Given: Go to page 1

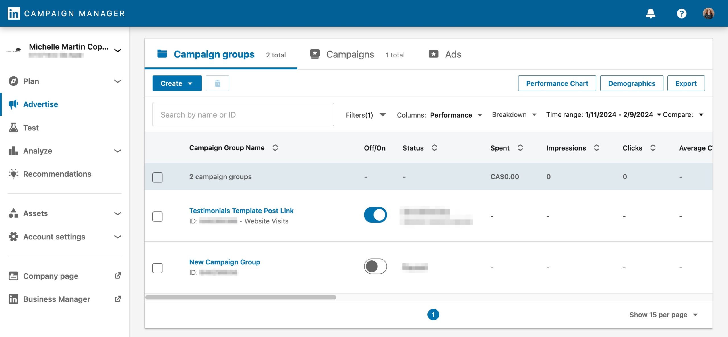Looking at the screenshot, I should coord(433,314).
